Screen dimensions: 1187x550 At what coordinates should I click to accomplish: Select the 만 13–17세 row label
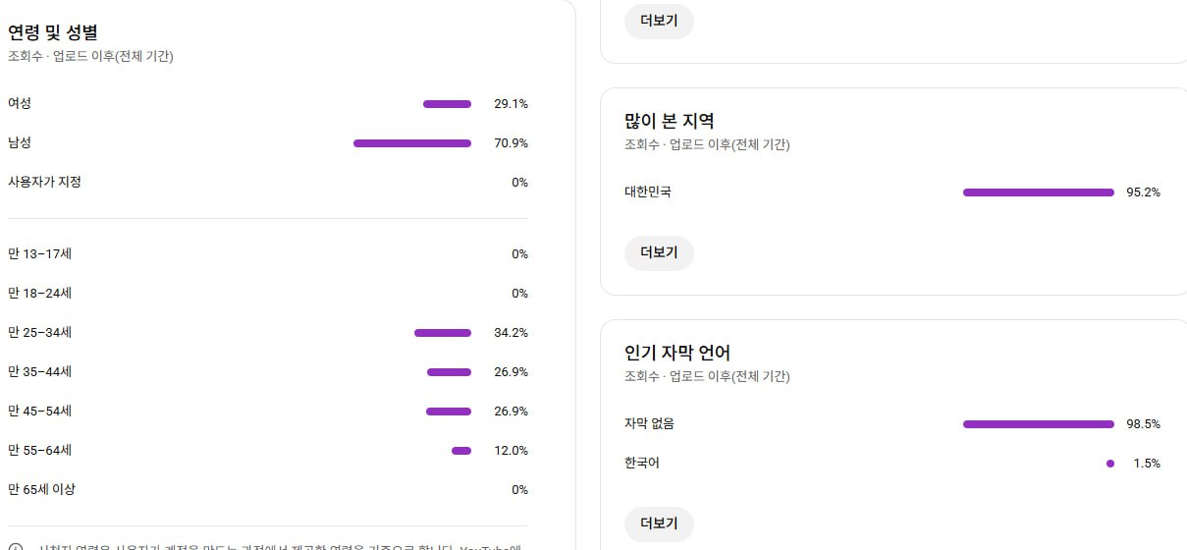click(39, 253)
